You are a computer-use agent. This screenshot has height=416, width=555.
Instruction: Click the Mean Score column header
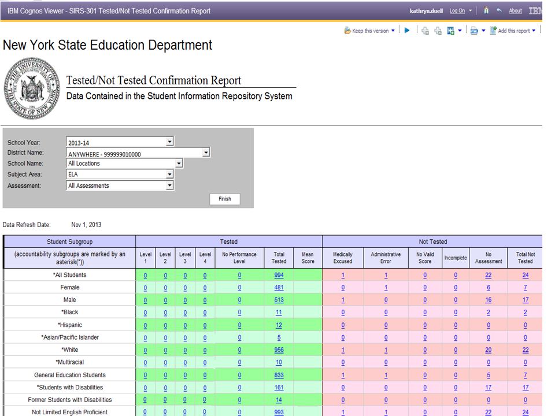308,258
